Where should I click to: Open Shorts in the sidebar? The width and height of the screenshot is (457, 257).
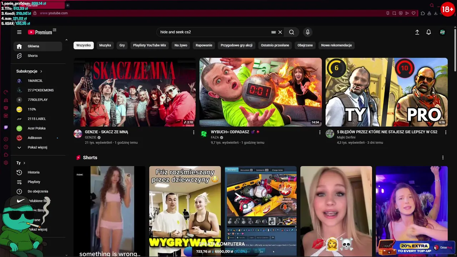coord(38,56)
